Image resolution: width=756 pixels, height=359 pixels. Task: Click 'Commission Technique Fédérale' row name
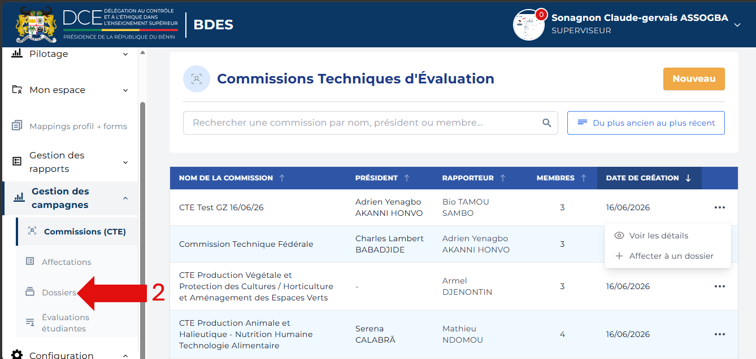246,244
